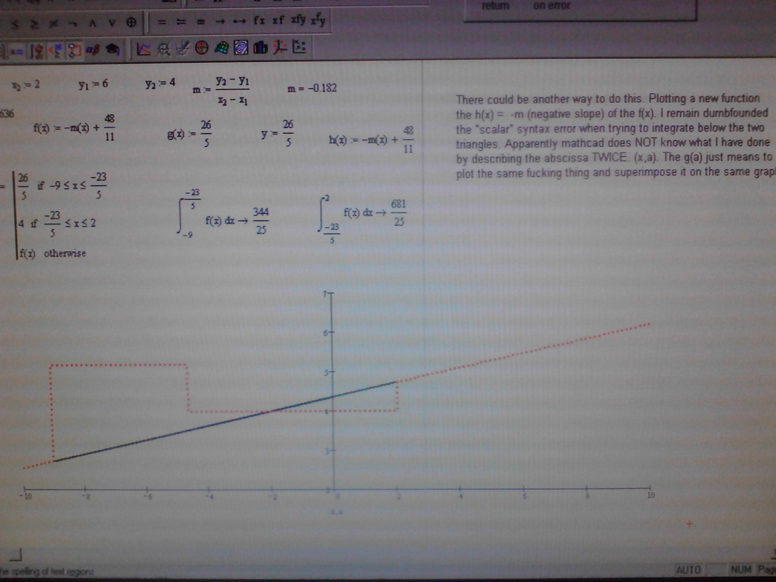Insert an X-Y Plot from Graph toolbar

coord(143,49)
